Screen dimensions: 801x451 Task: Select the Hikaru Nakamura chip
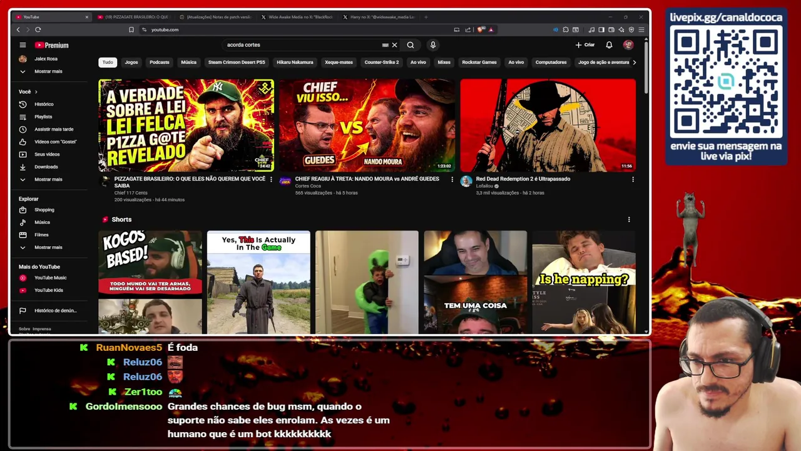295,62
